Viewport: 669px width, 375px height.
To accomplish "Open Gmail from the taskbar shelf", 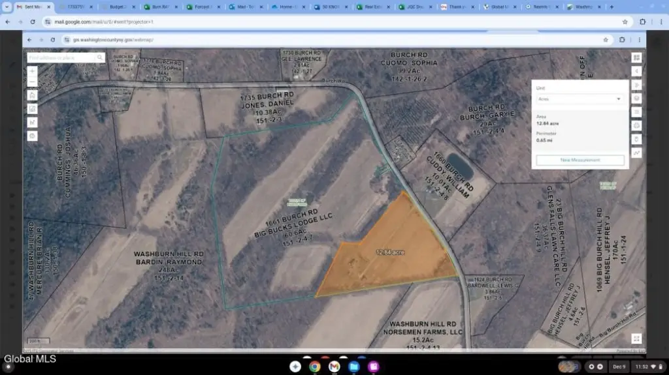I will (x=334, y=367).
